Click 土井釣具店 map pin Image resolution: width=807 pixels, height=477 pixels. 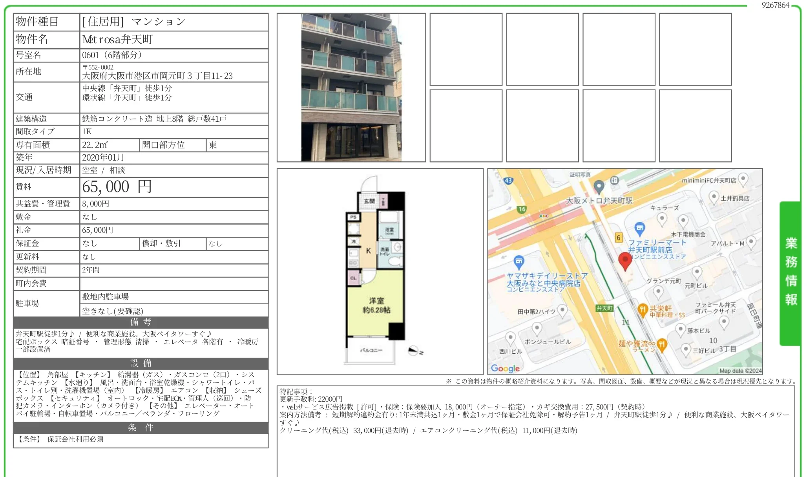click(714, 197)
